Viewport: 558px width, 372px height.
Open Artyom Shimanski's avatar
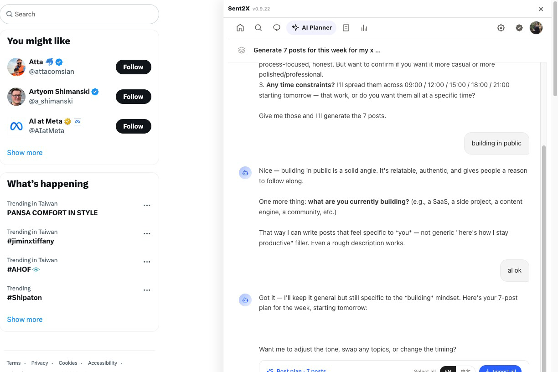pos(16,97)
